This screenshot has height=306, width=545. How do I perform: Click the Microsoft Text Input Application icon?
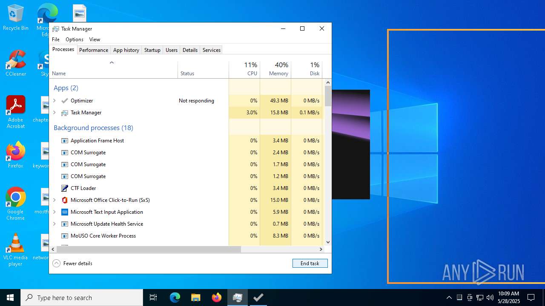[x=65, y=212]
